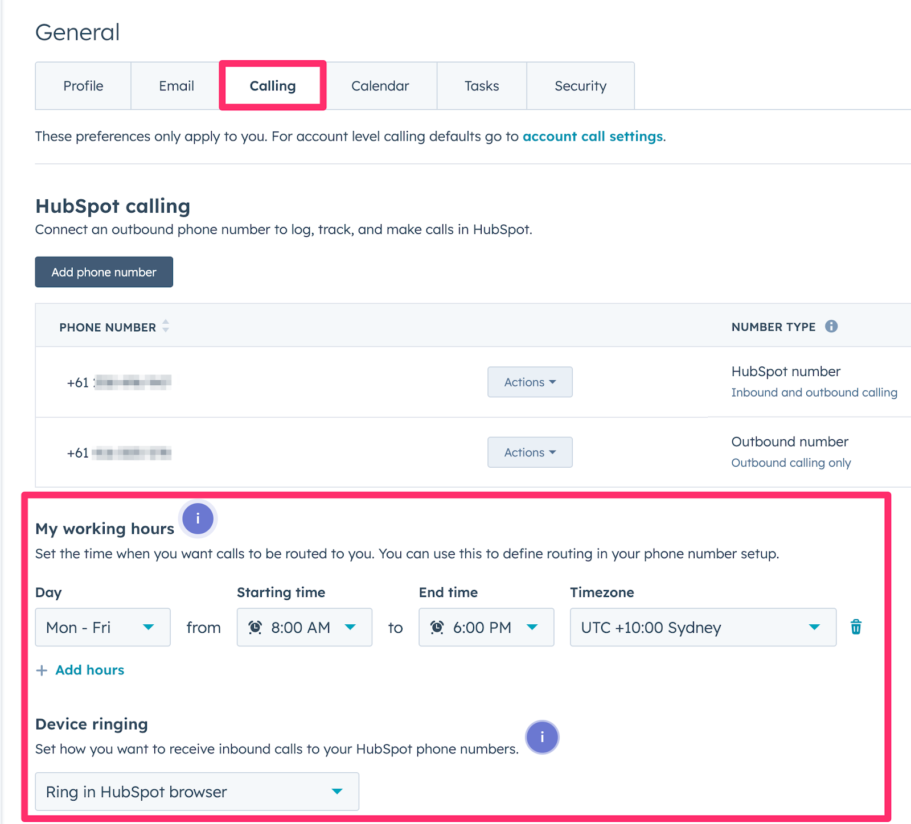Change the Timezone dropdown UTC +10:00 Sydney
The width and height of the screenshot is (911, 824).
(x=703, y=627)
